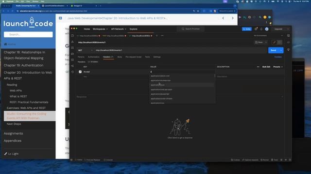Open Exercises: Web APIs and REST

26,108
